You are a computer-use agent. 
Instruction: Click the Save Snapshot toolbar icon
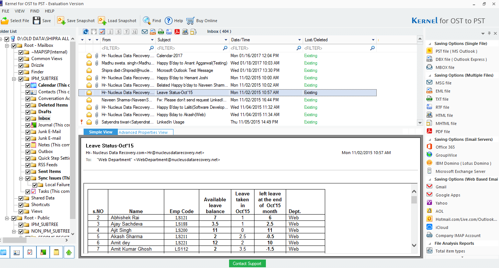(x=61, y=21)
